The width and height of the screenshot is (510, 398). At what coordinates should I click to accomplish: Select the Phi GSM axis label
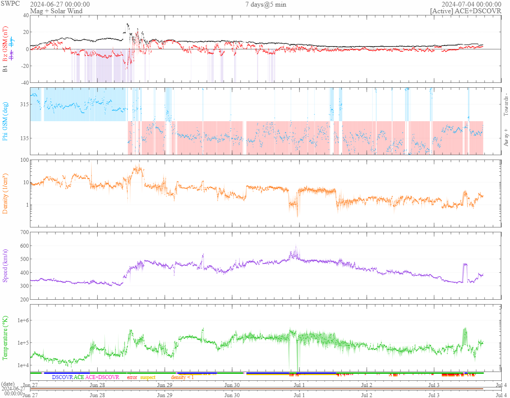tap(6, 121)
